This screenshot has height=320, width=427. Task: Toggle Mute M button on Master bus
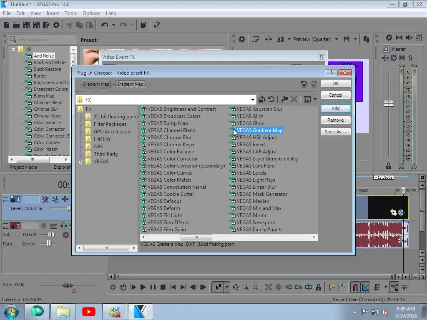pyautogui.click(x=402, y=57)
